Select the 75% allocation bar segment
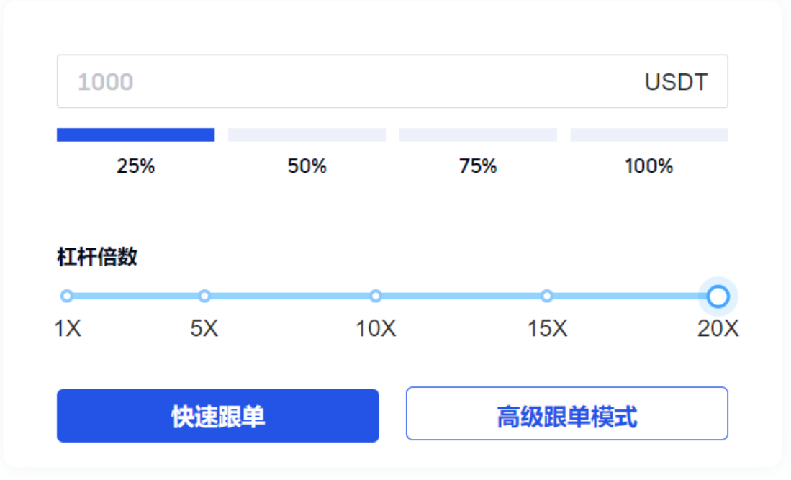The height and width of the screenshot is (480, 791). (478, 135)
